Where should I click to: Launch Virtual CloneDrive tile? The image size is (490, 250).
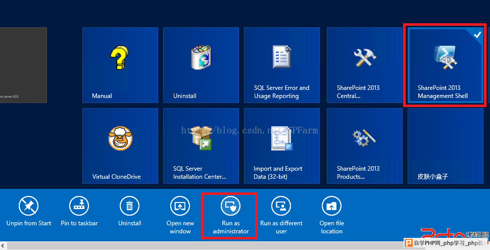click(120, 146)
